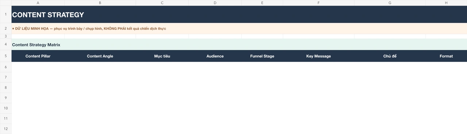This screenshot has height=134, width=467.
Task: Select row 7 header
Action: point(6,77)
